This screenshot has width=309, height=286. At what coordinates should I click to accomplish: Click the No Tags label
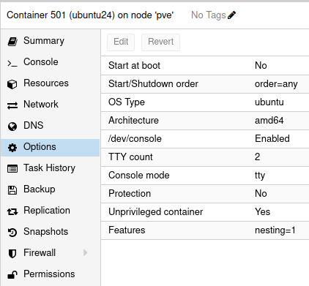pyautogui.click(x=208, y=15)
